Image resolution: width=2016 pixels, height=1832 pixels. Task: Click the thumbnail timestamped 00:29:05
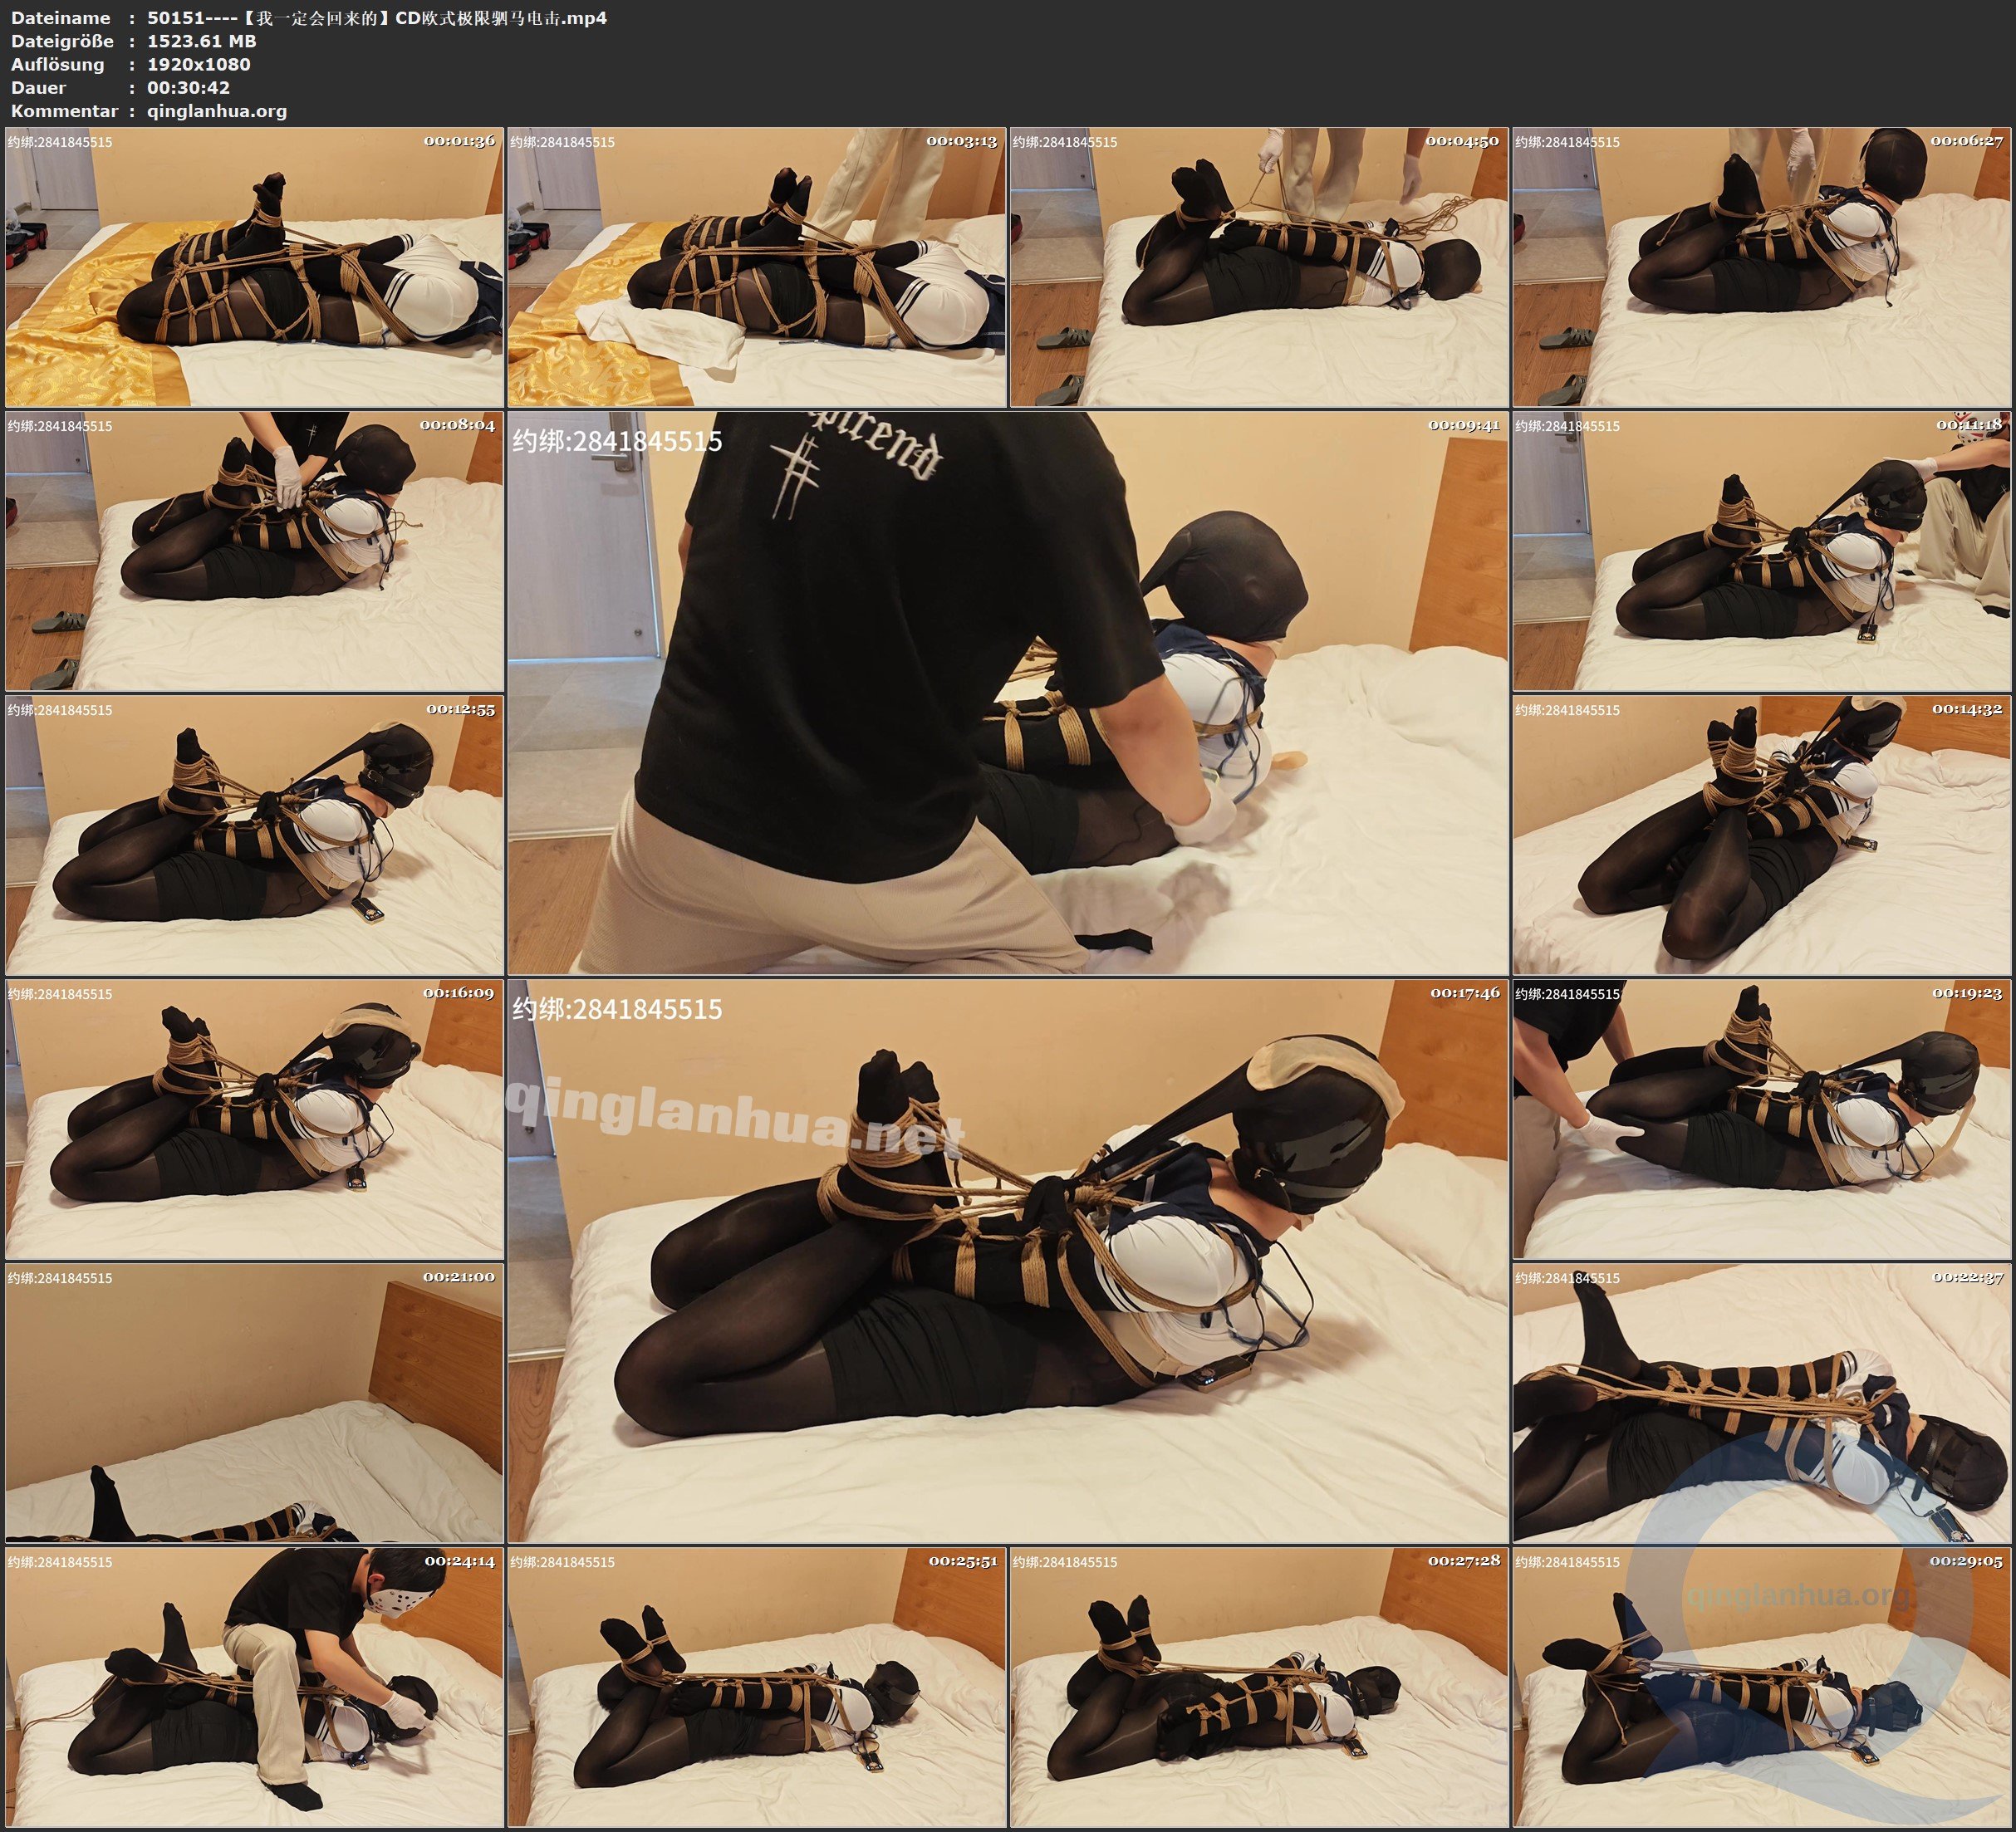point(1762,1687)
